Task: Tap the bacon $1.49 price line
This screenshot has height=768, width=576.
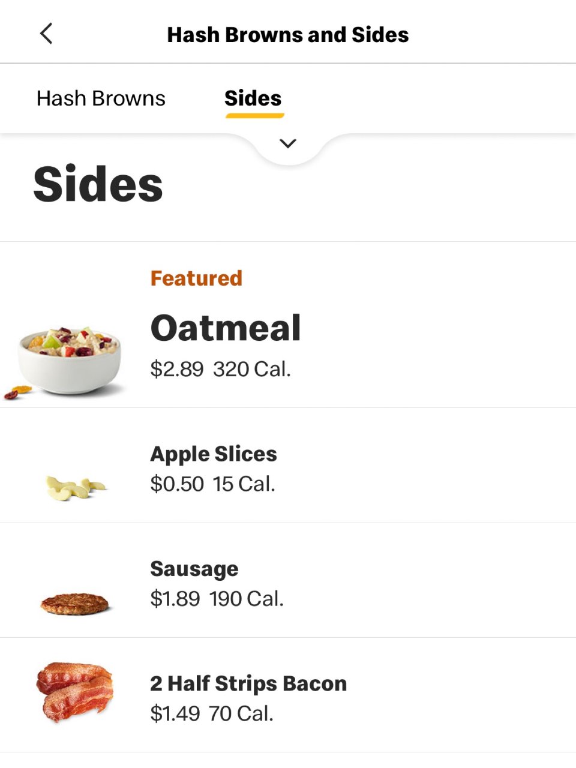Action: coord(212,713)
